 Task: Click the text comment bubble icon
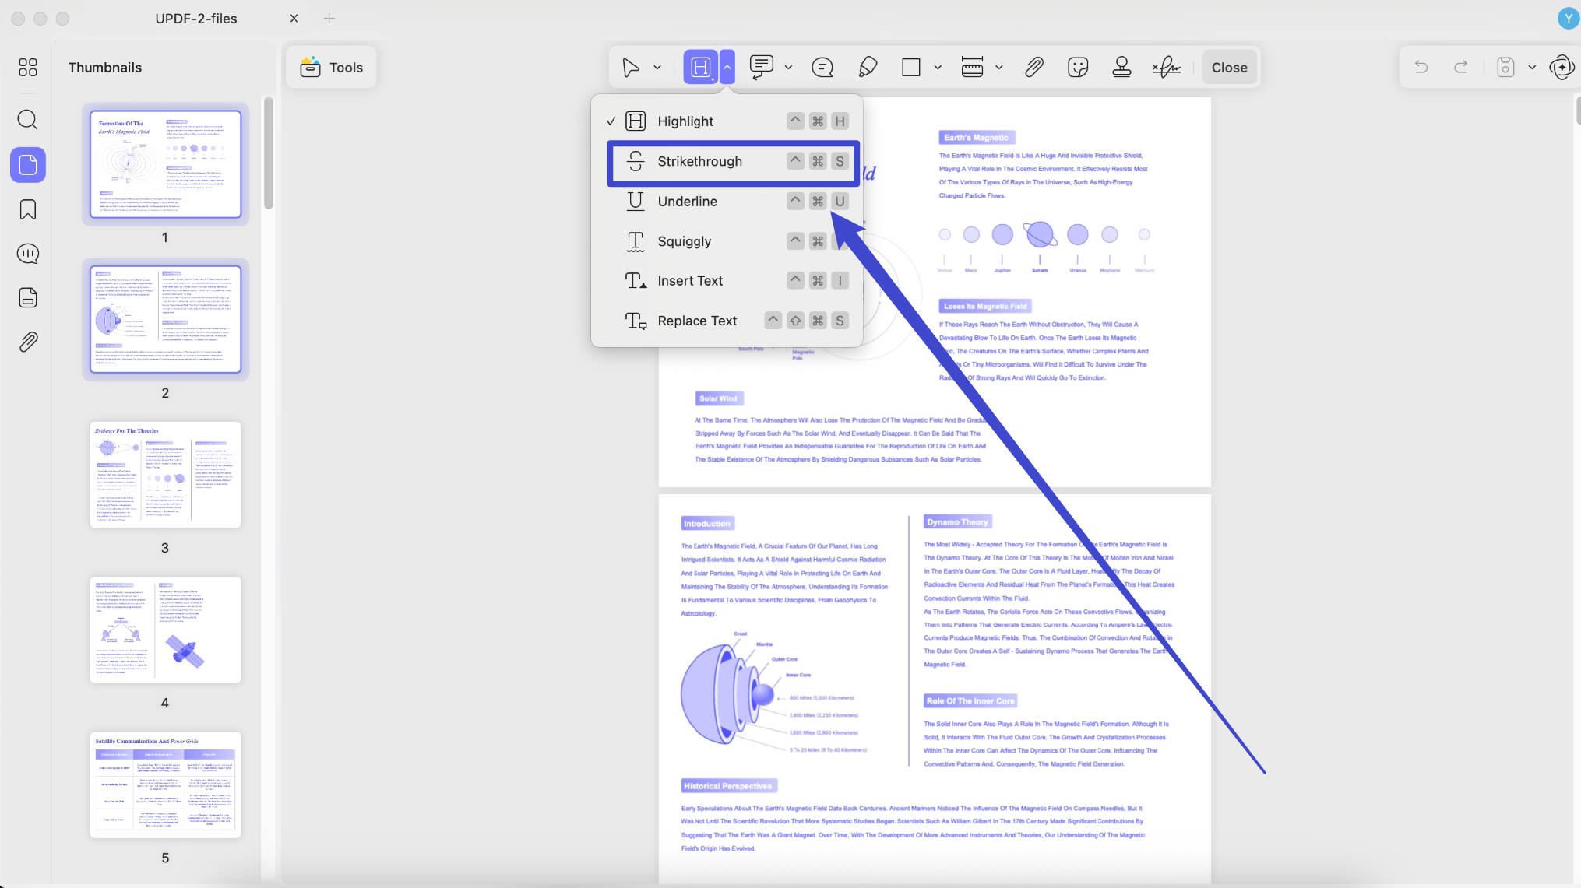tap(822, 68)
